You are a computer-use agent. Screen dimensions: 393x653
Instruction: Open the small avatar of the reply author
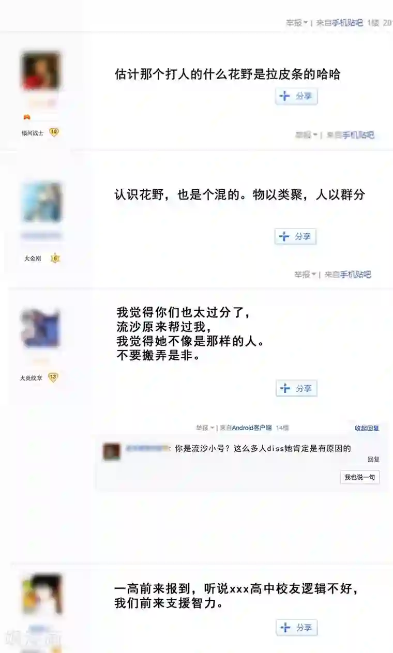[x=112, y=451]
